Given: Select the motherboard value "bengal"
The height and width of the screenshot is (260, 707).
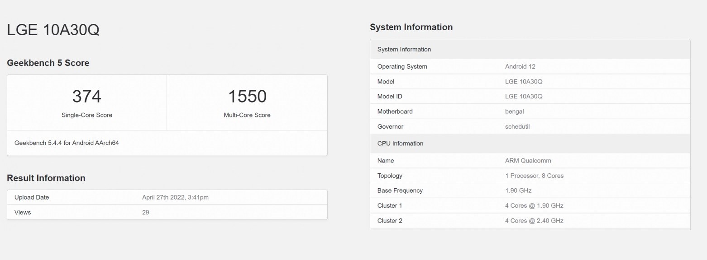Looking at the screenshot, I should [x=514, y=111].
